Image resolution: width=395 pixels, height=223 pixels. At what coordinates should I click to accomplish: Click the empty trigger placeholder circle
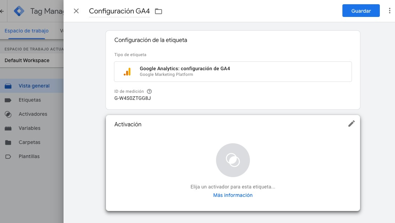(233, 160)
